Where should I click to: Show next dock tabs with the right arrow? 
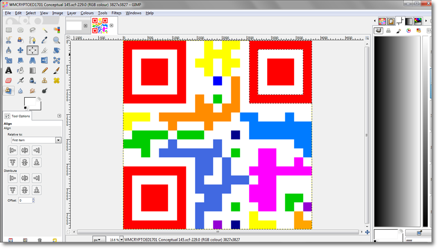(426, 21)
